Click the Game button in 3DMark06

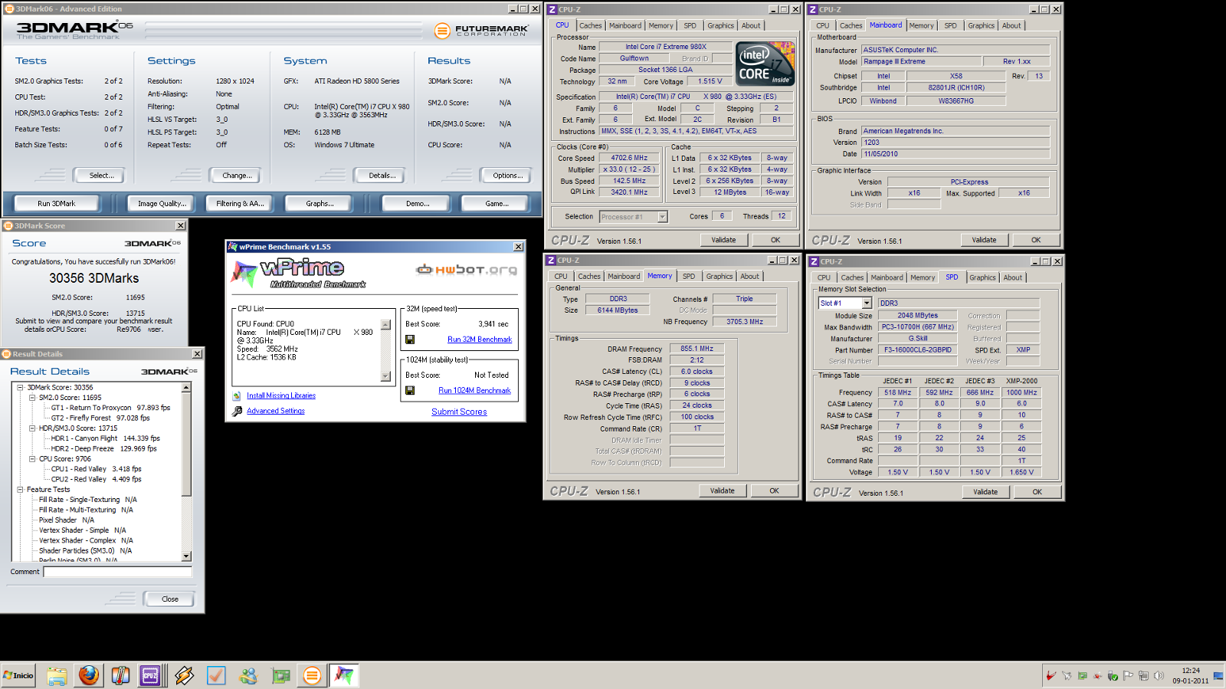coord(496,204)
